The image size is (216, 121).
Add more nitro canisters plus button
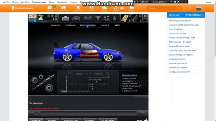[140, 16]
